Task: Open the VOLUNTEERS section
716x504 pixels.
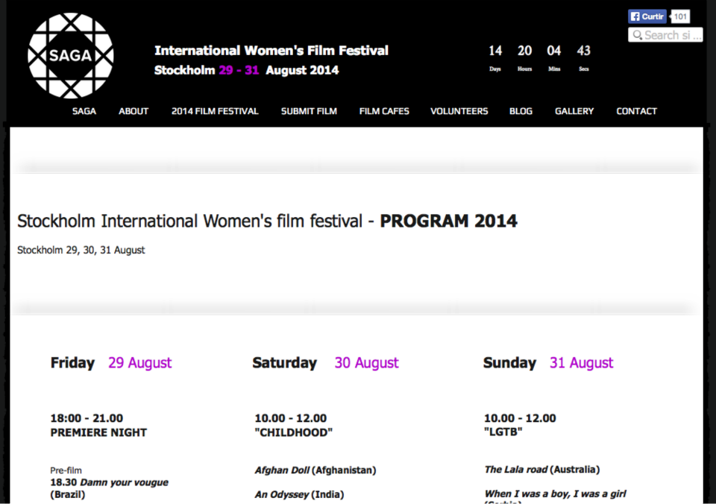Action: pos(459,111)
